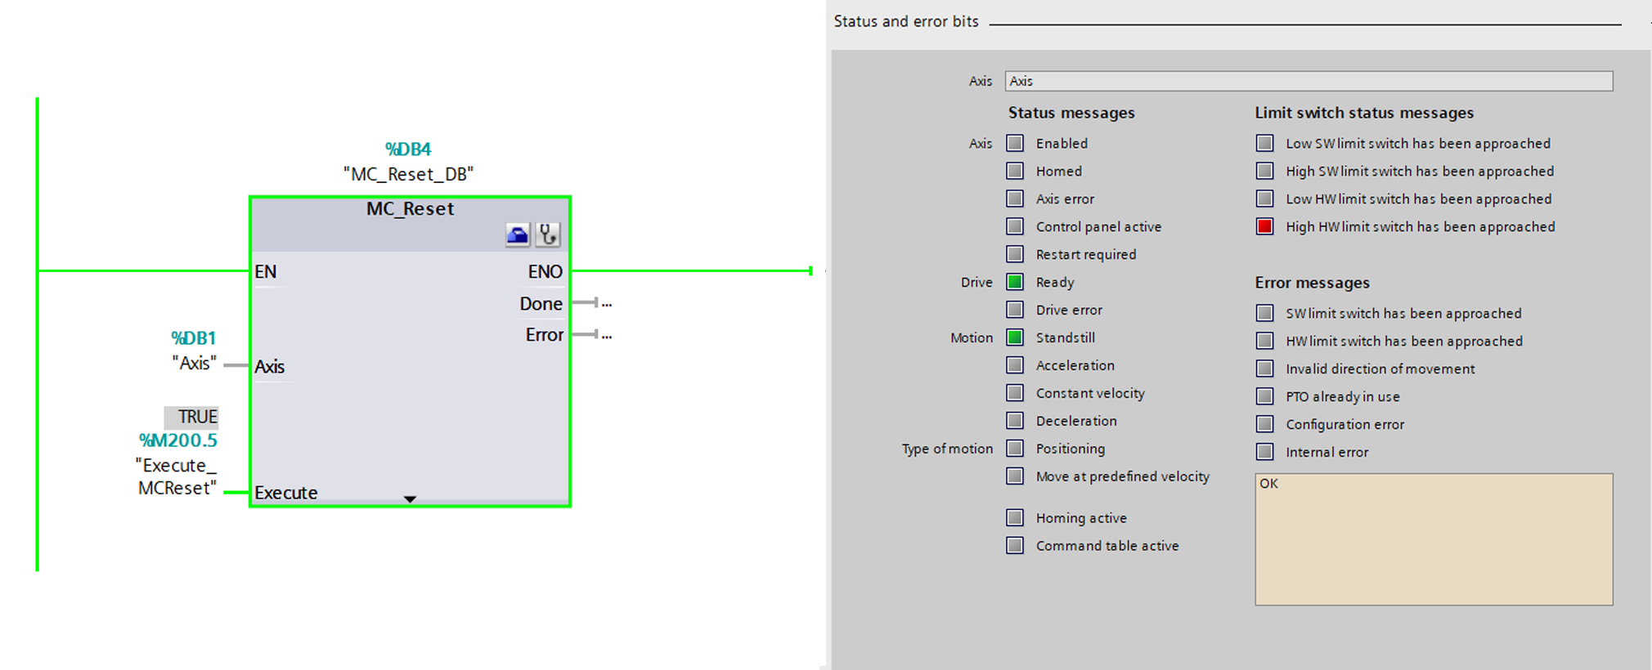Click the Done output placeholder
The width and height of the screenshot is (1652, 670).
(x=605, y=303)
